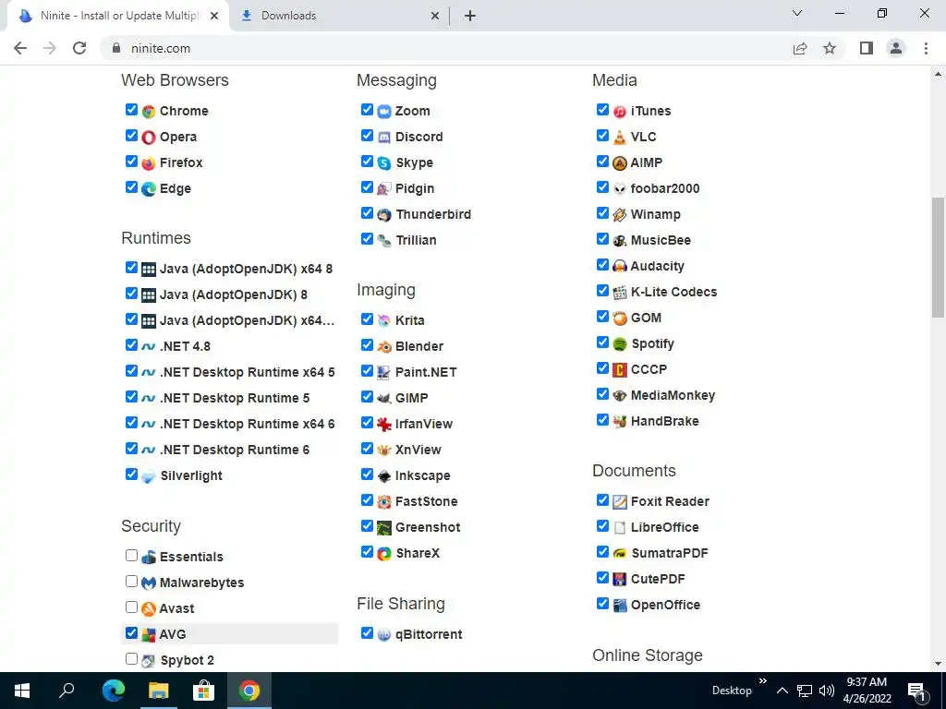Click the page vertical scrollbar thumb
Image resolution: width=946 pixels, height=709 pixels.
point(938,257)
